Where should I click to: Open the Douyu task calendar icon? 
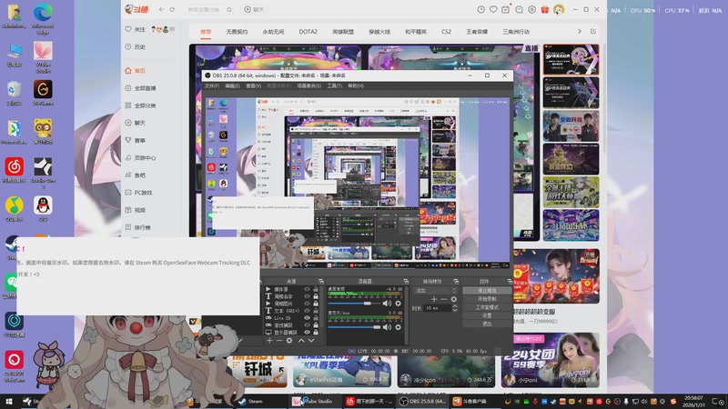(x=506, y=9)
